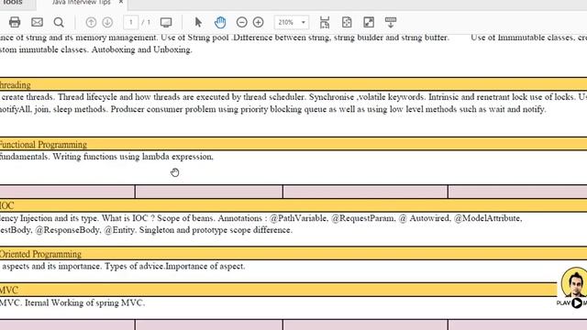
Task: Select the arrow Selection tool
Action: pos(198,22)
